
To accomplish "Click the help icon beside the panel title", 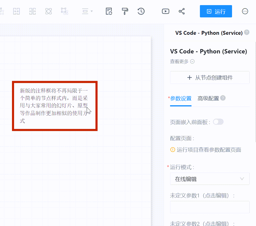I will click(x=247, y=32).
